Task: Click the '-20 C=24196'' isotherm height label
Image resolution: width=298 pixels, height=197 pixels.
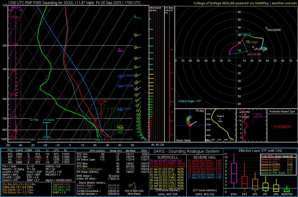Action: pos(126,86)
